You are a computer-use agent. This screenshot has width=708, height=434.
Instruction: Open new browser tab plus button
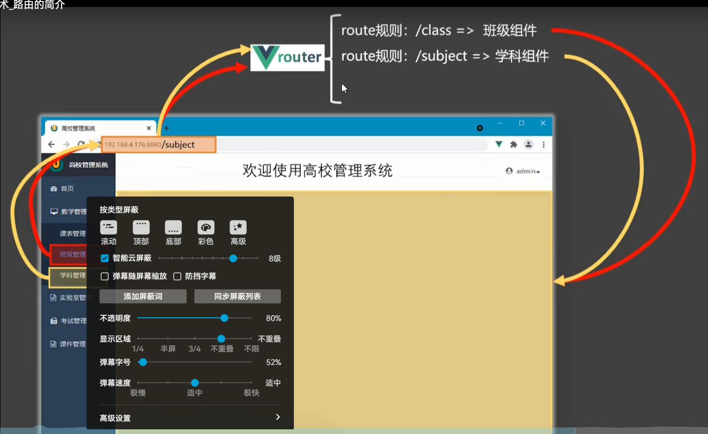pyautogui.click(x=166, y=128)
